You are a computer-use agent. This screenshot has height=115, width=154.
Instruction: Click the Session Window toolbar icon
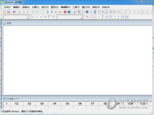pos(107,12)
